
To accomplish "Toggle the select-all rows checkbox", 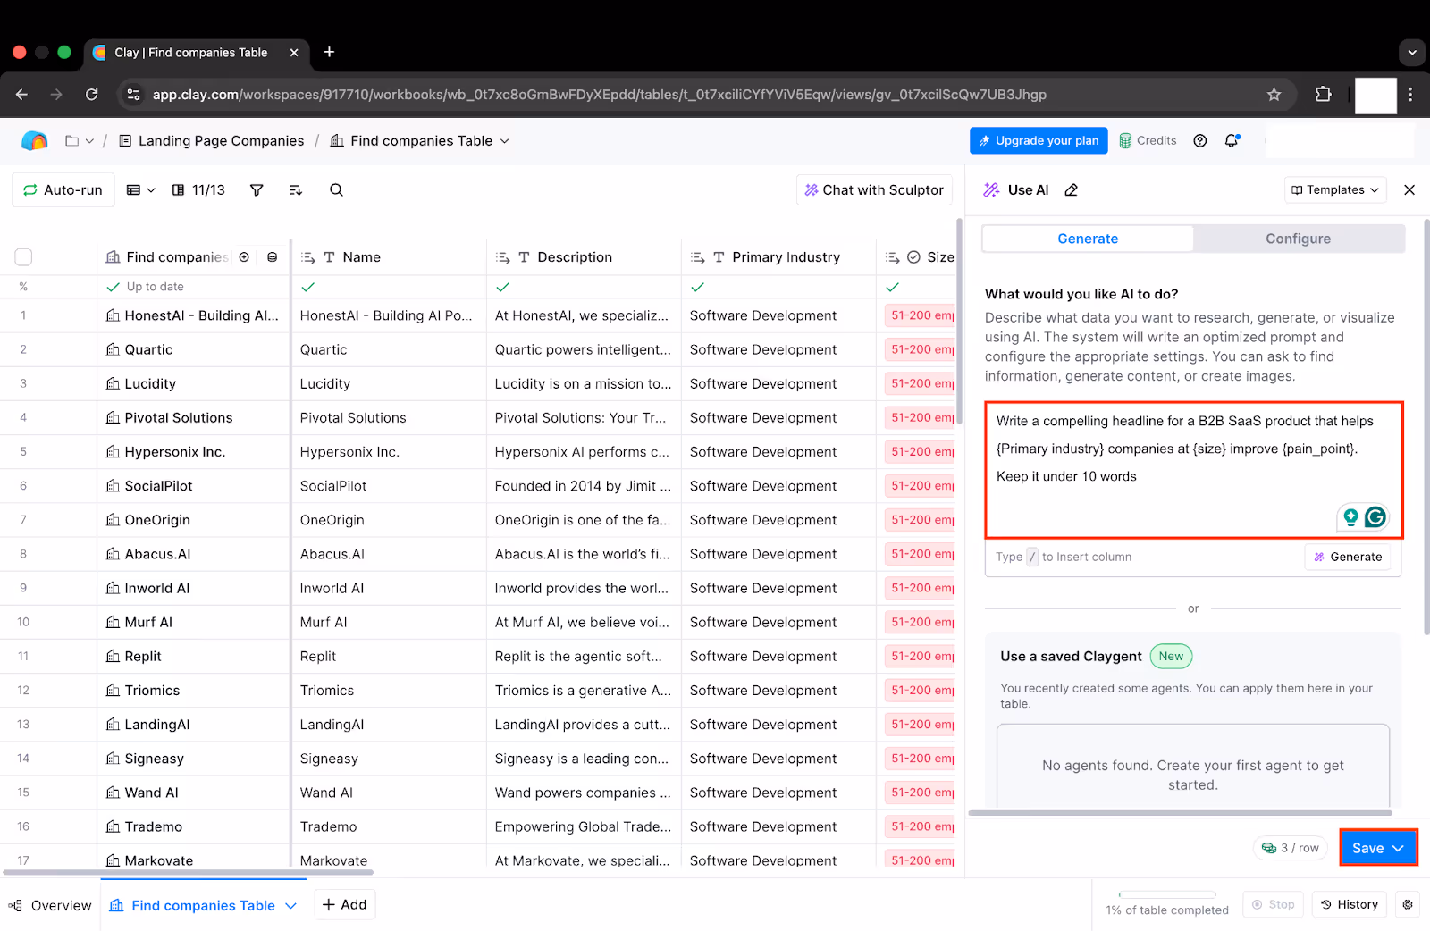I will 23,257.
